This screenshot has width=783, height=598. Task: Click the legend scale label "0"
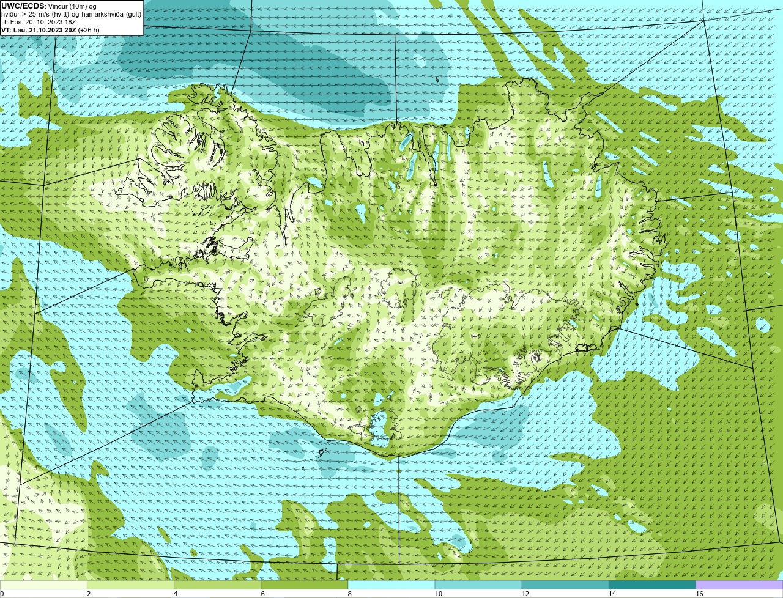pos(2,594)
